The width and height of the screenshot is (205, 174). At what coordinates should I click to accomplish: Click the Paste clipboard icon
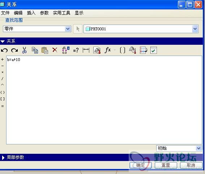[45, 50]
